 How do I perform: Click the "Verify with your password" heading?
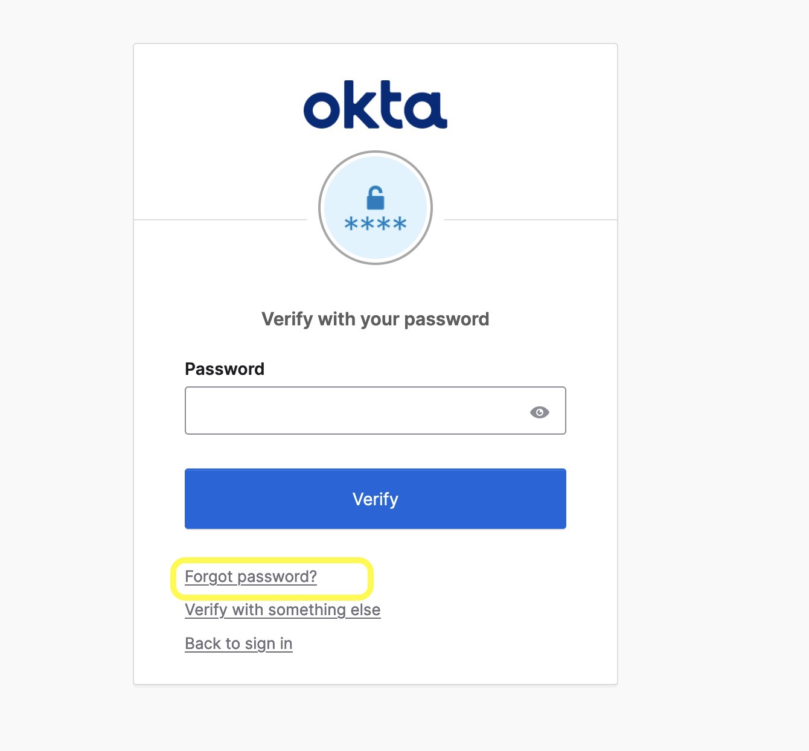point(375,319)
